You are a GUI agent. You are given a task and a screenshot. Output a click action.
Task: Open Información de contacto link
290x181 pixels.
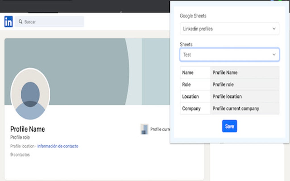tap(58, 146)
